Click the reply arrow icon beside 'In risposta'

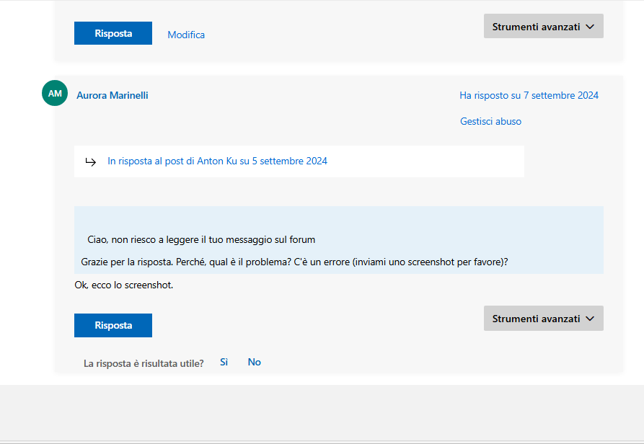pyautogui.click(x=91, y=161)
